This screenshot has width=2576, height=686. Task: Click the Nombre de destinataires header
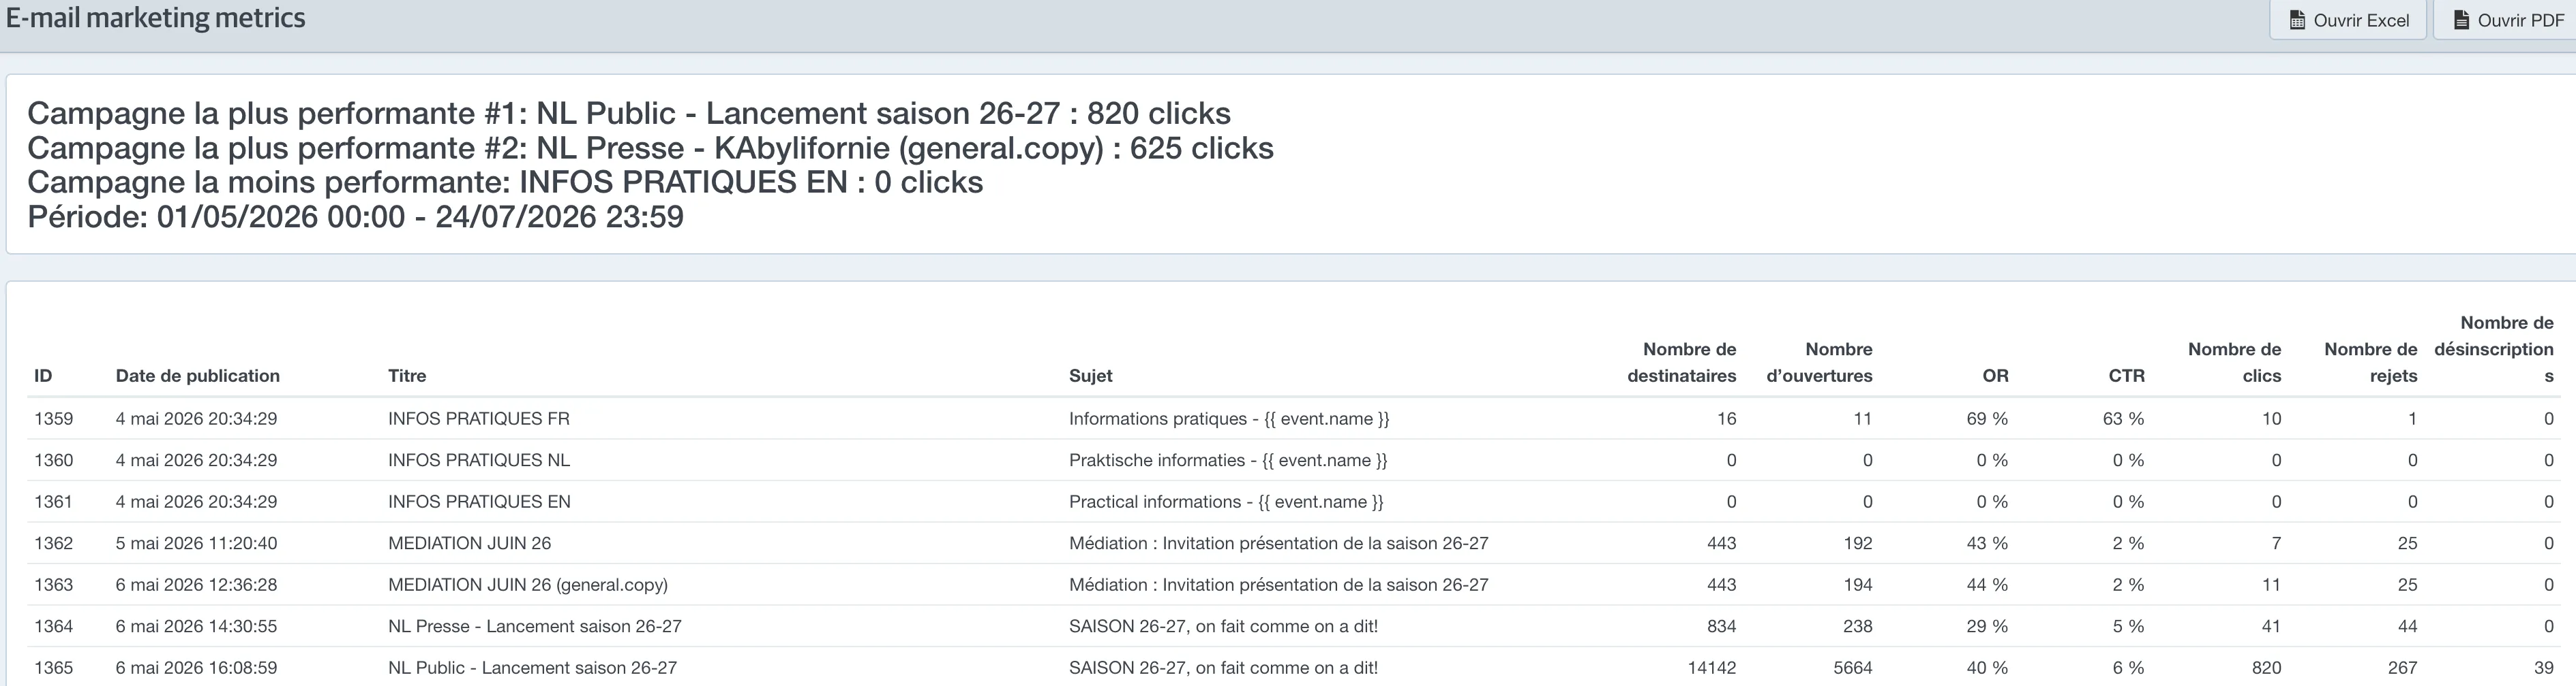[x=1682, y=363]
